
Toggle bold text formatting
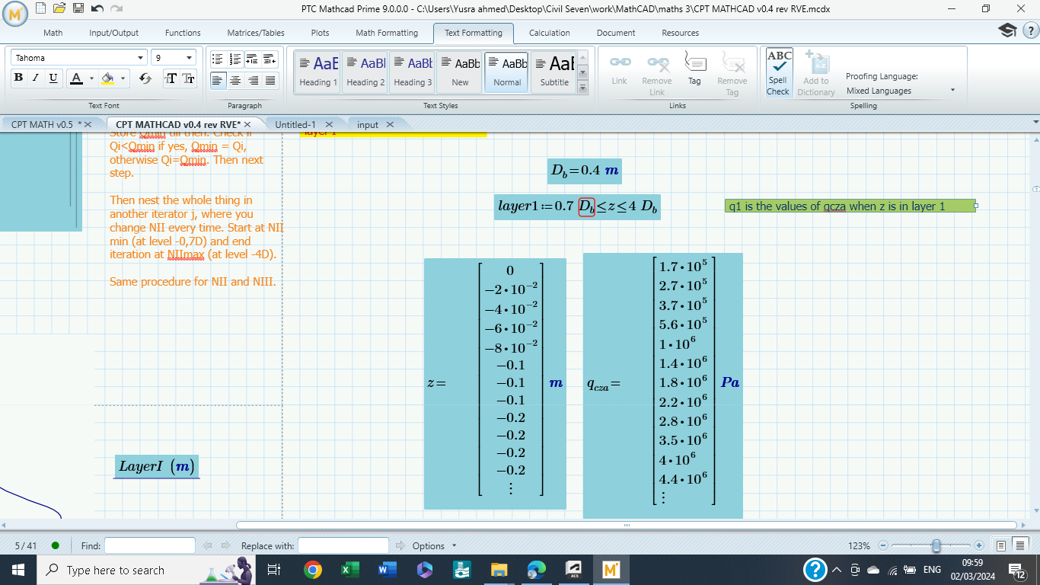[x=18, y=78]
